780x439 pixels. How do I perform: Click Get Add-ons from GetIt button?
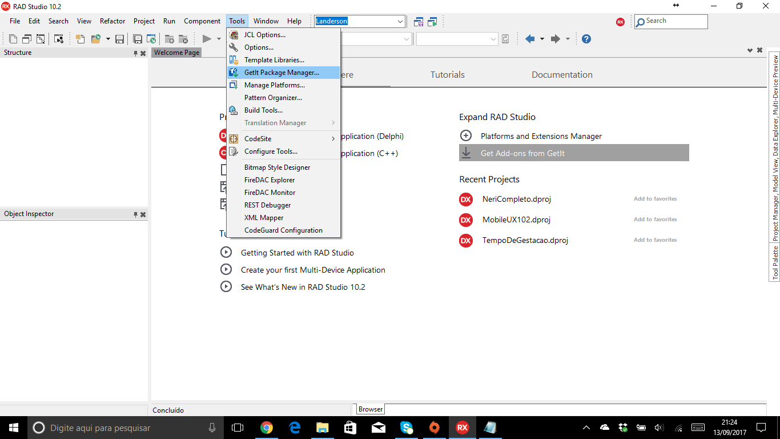tap(574, 153)
